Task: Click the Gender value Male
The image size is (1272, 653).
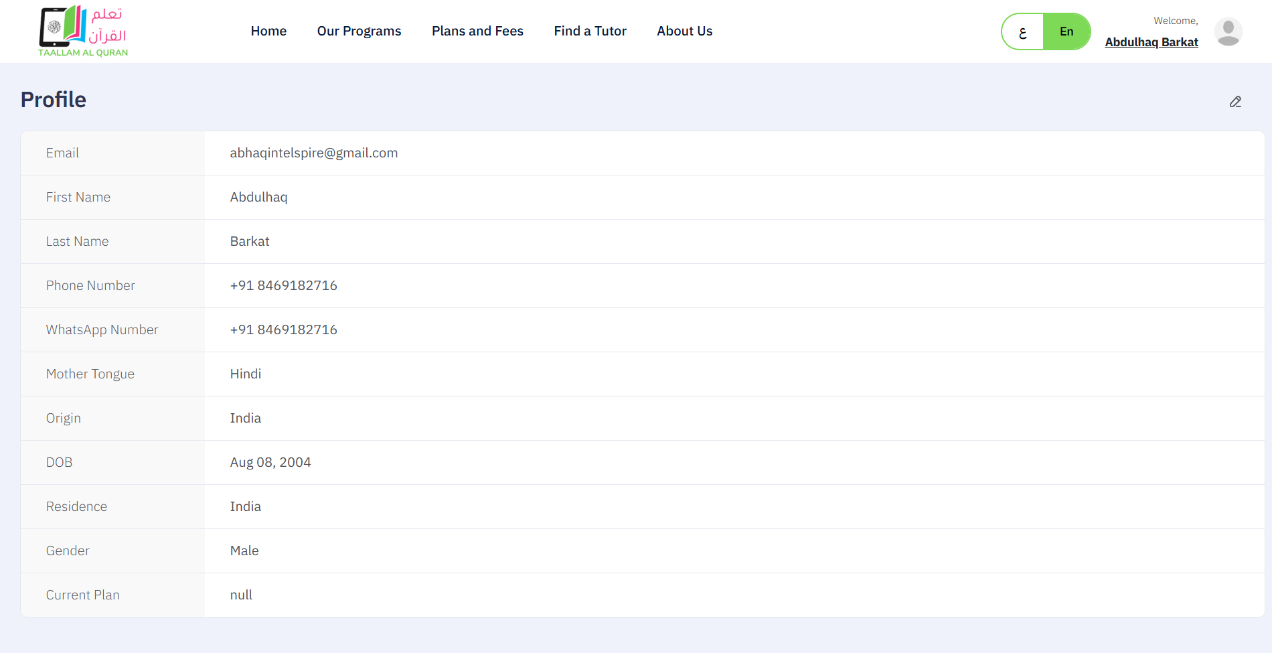Action: point(244,551)
